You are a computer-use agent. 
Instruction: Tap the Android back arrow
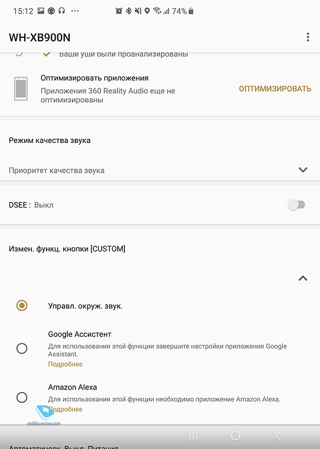coord(277,436)
